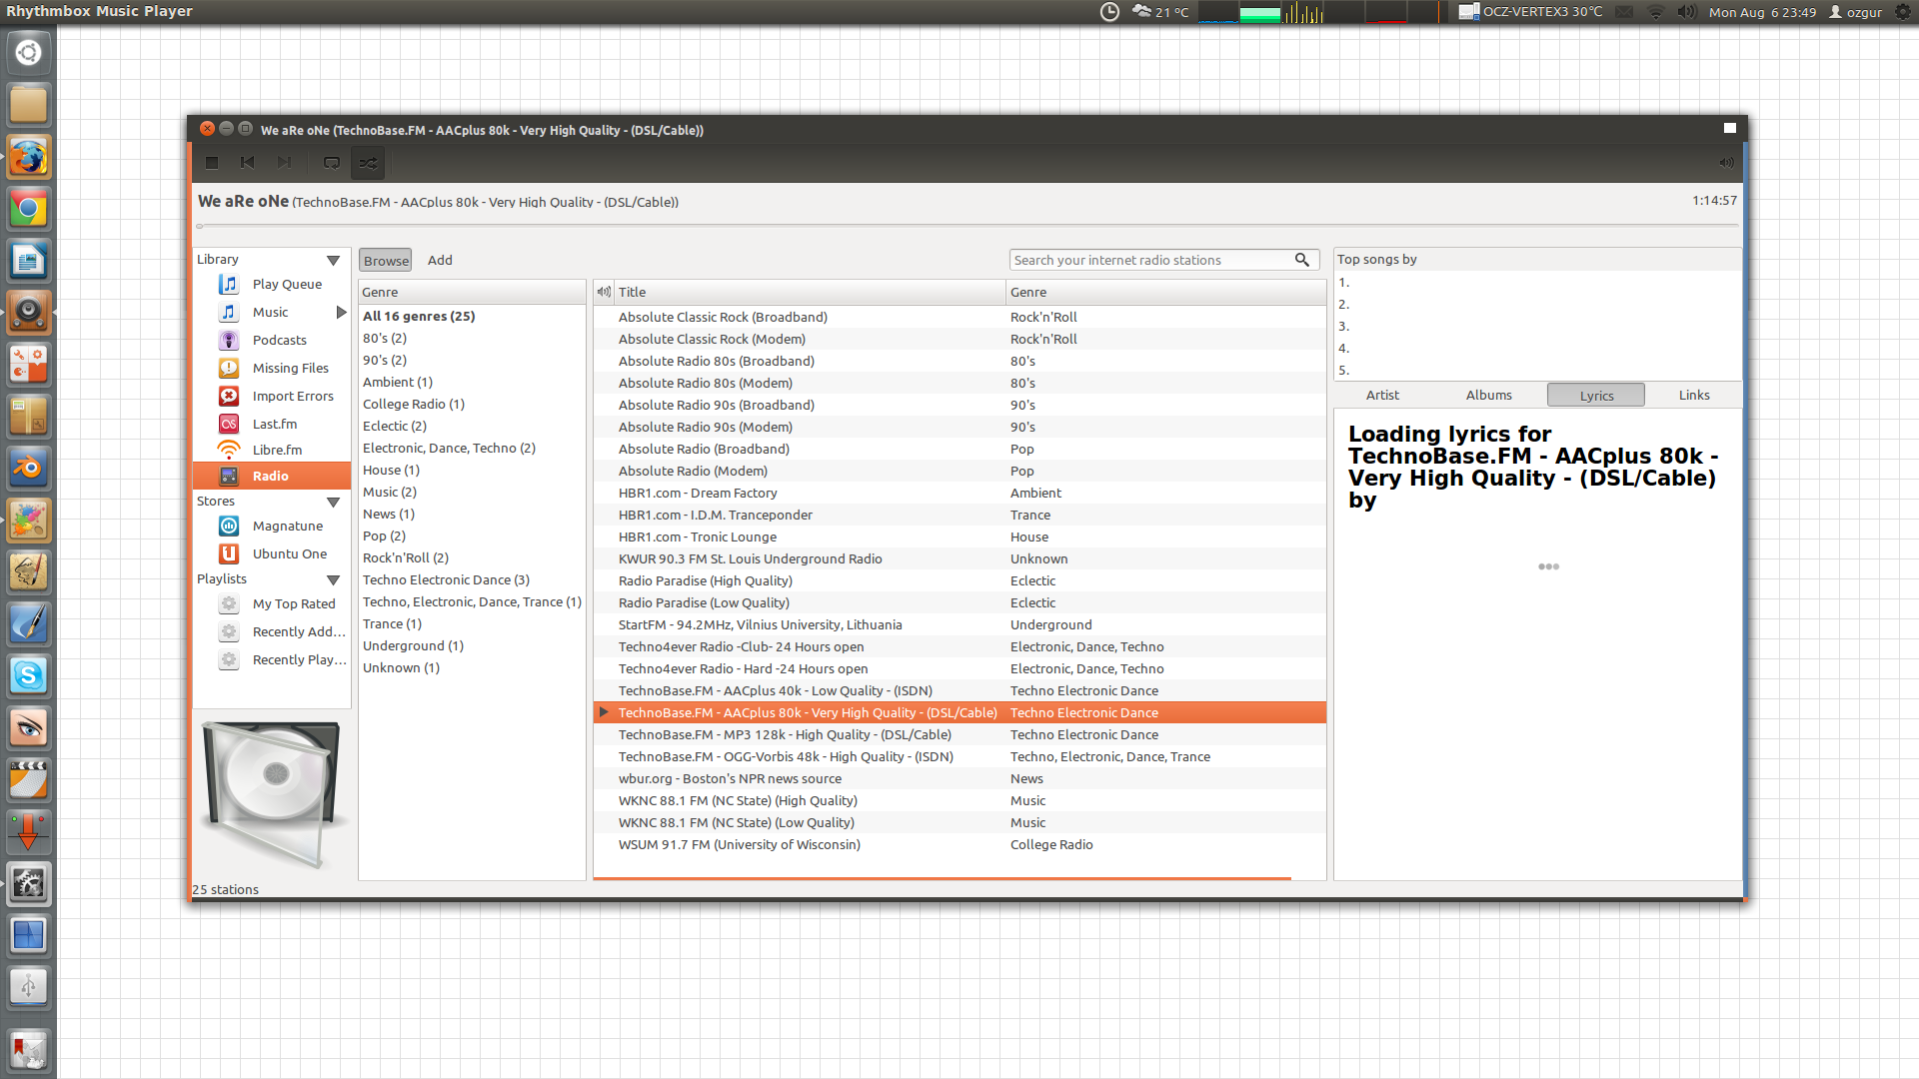Open the volume control in the toolbar

(x=1726, y=163)
